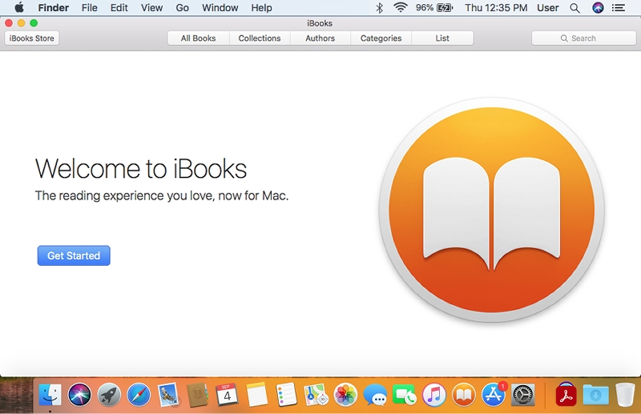Open Adobe Acrobat icon in dock
Viewport: 641px width, 414px height.
coord(566,396)
